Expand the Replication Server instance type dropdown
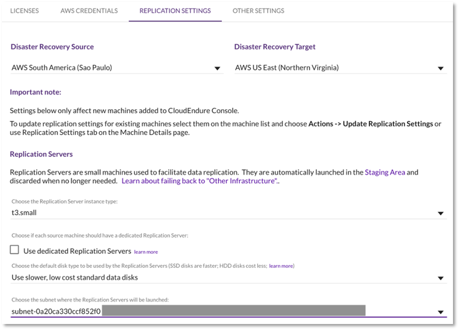This screenshot has width=459, height=330. pyautogui.click(x=228, y=213)
